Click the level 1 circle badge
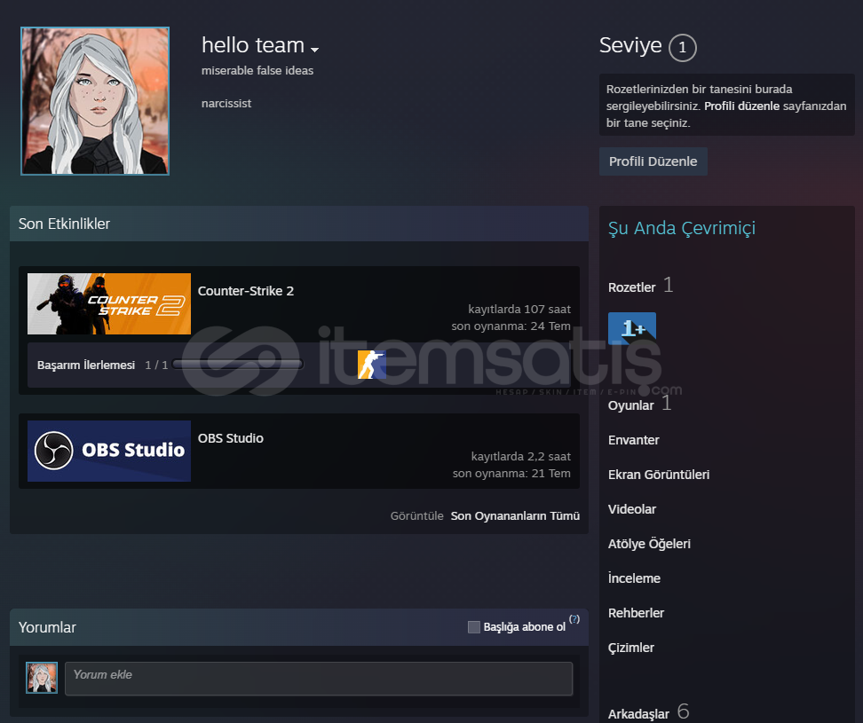863x723 pixels. coord(682,48)
